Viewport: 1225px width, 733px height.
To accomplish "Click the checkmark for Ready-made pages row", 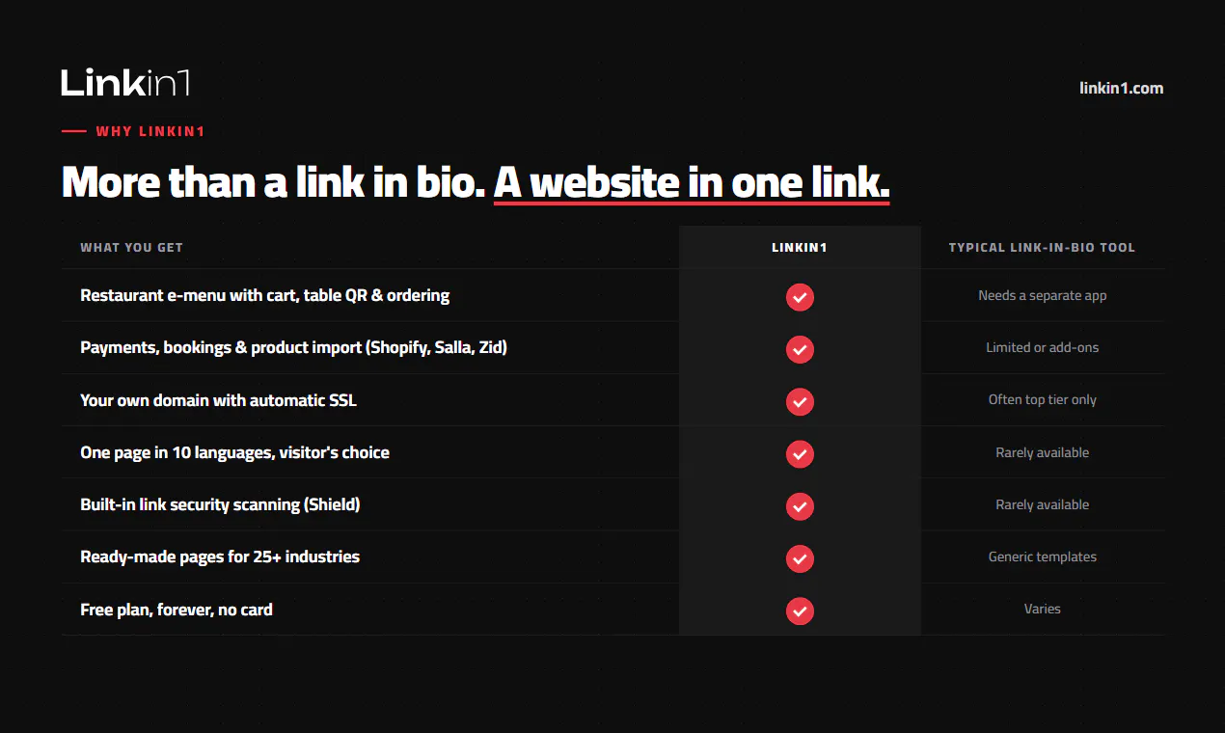I will click(x=800, y=557).
